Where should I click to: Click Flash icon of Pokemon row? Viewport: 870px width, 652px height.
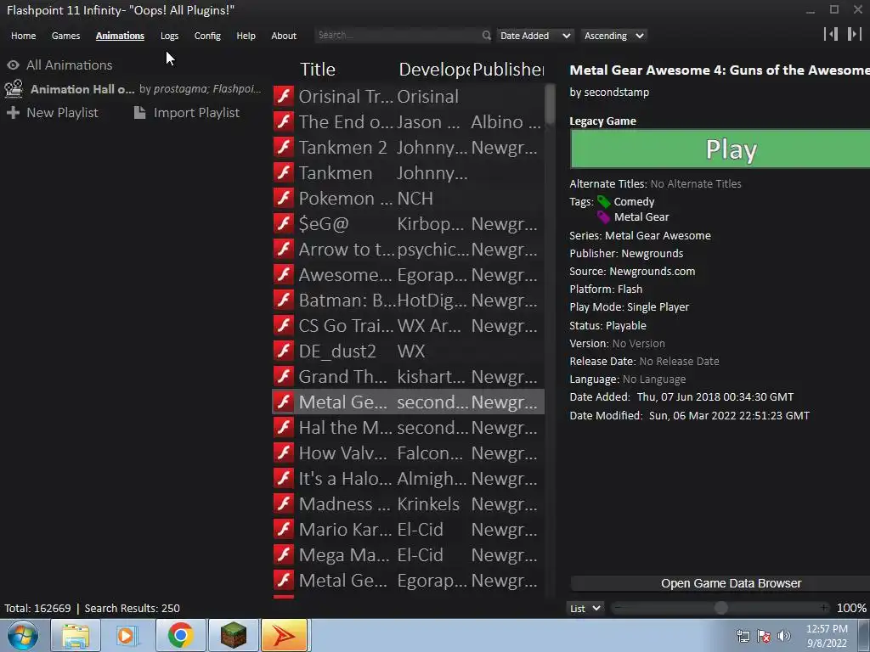click(x=284, y=198)
